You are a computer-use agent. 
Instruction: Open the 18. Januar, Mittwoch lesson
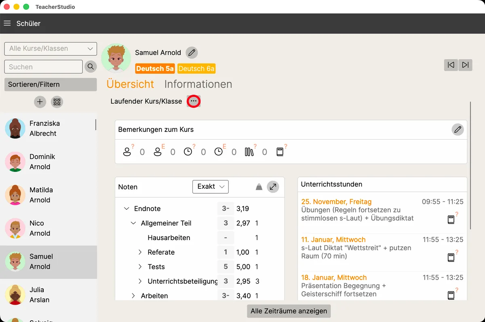382,286
